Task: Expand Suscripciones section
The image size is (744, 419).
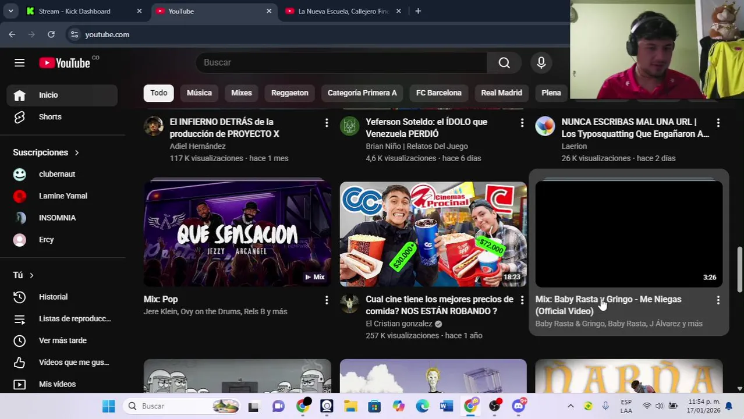Action: click(x=46, y=152)
